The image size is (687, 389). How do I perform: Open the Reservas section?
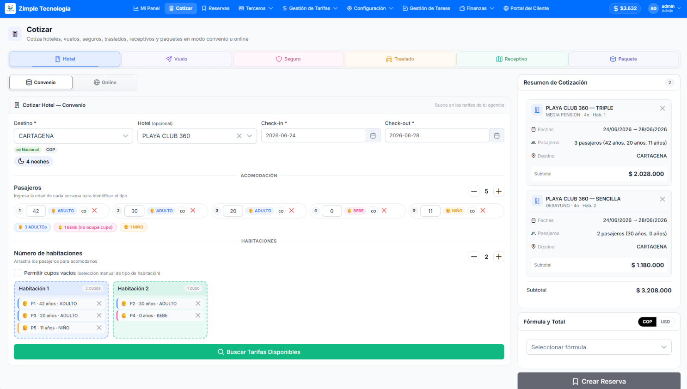point(215,8)
